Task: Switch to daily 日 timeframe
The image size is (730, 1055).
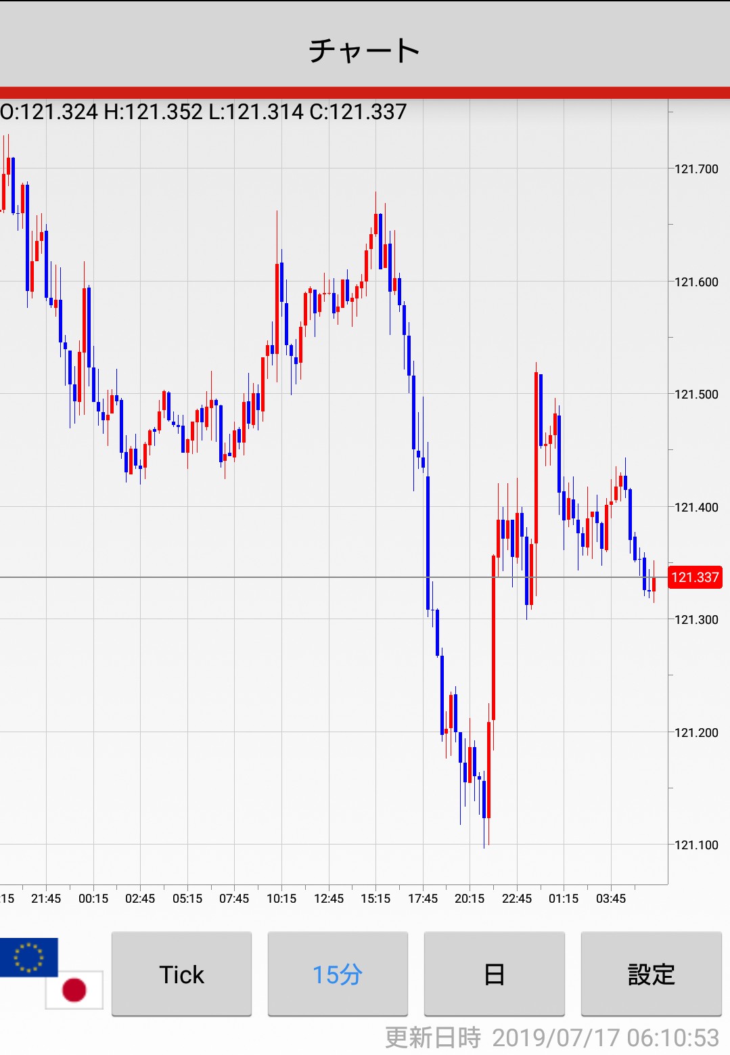Action: (x=494, y=974)
